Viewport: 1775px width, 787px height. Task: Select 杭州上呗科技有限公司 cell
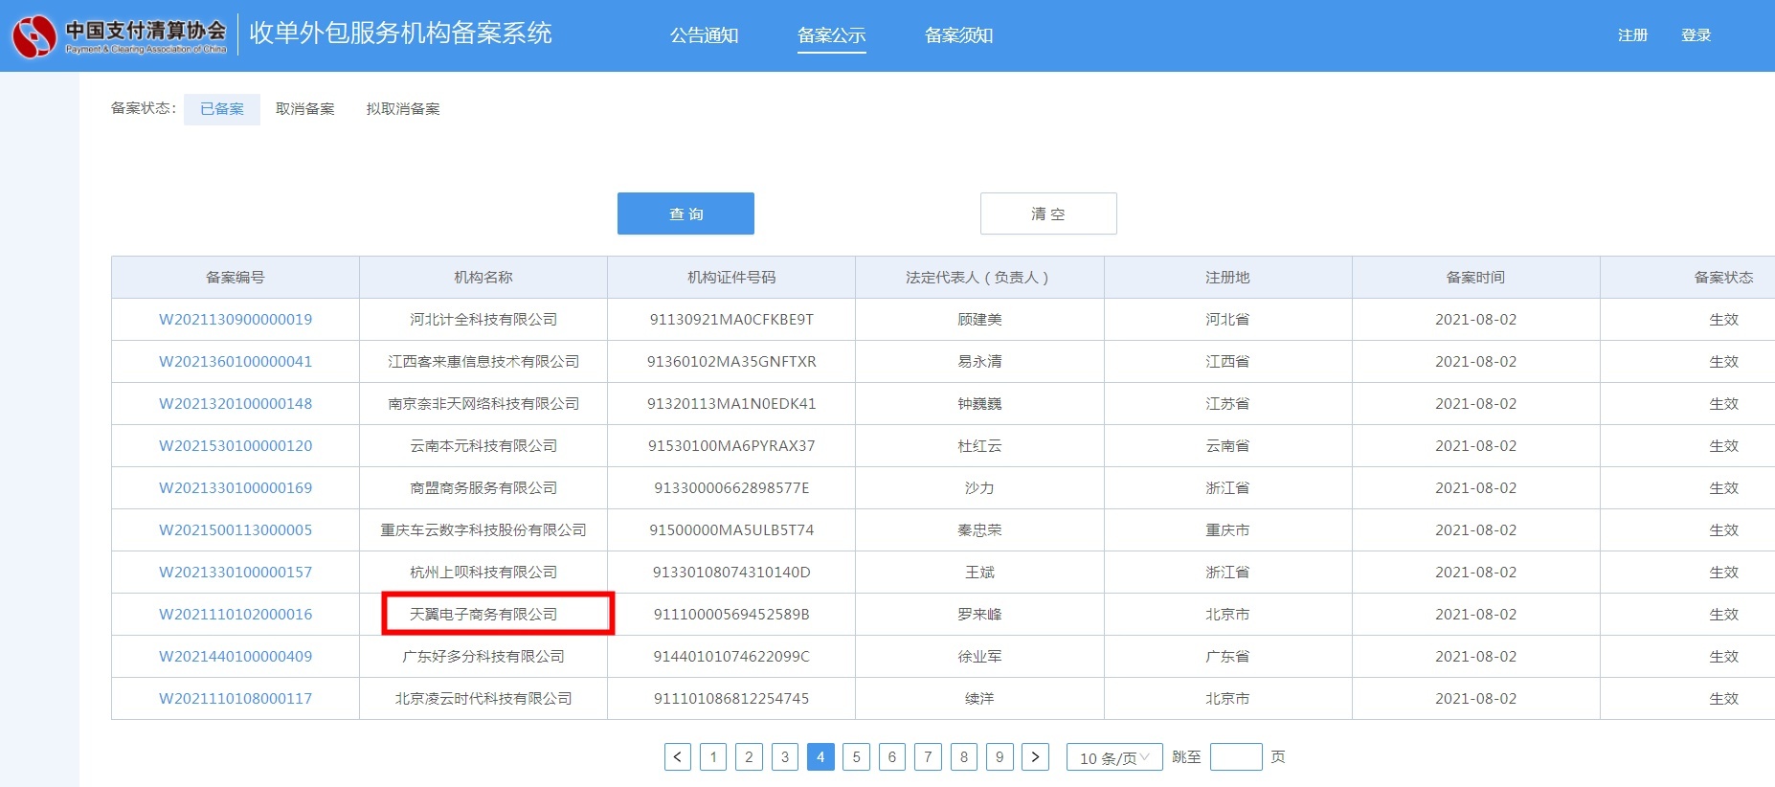[x=483, y=573]
